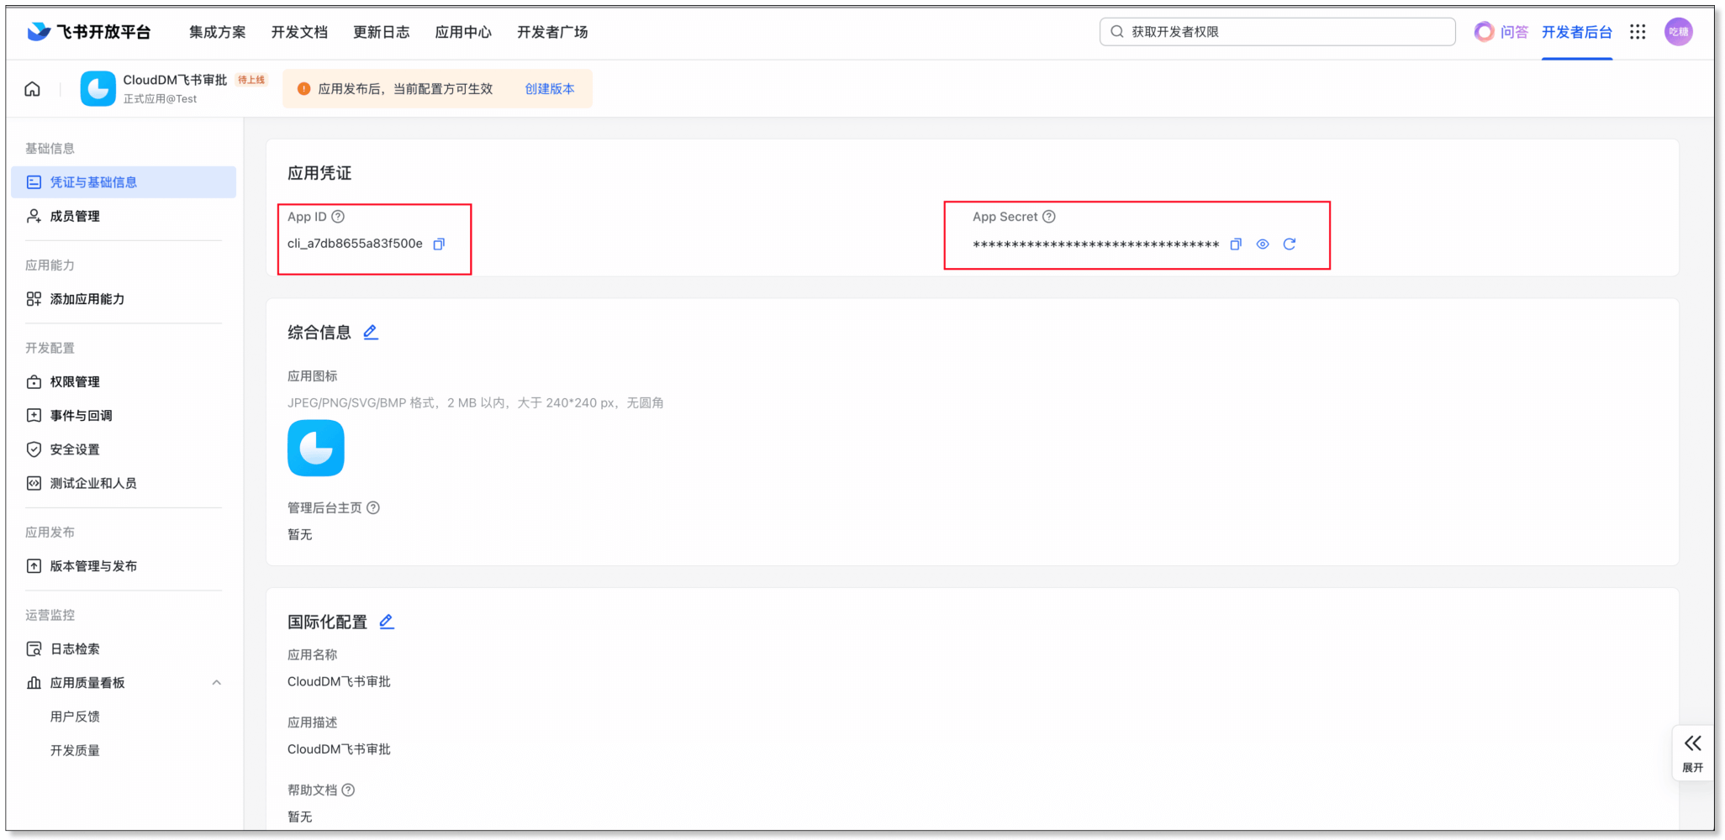Click the home icon in breadcrumb
The height and width of the screenshot is (840, 1725).
[x=33, y=89]
